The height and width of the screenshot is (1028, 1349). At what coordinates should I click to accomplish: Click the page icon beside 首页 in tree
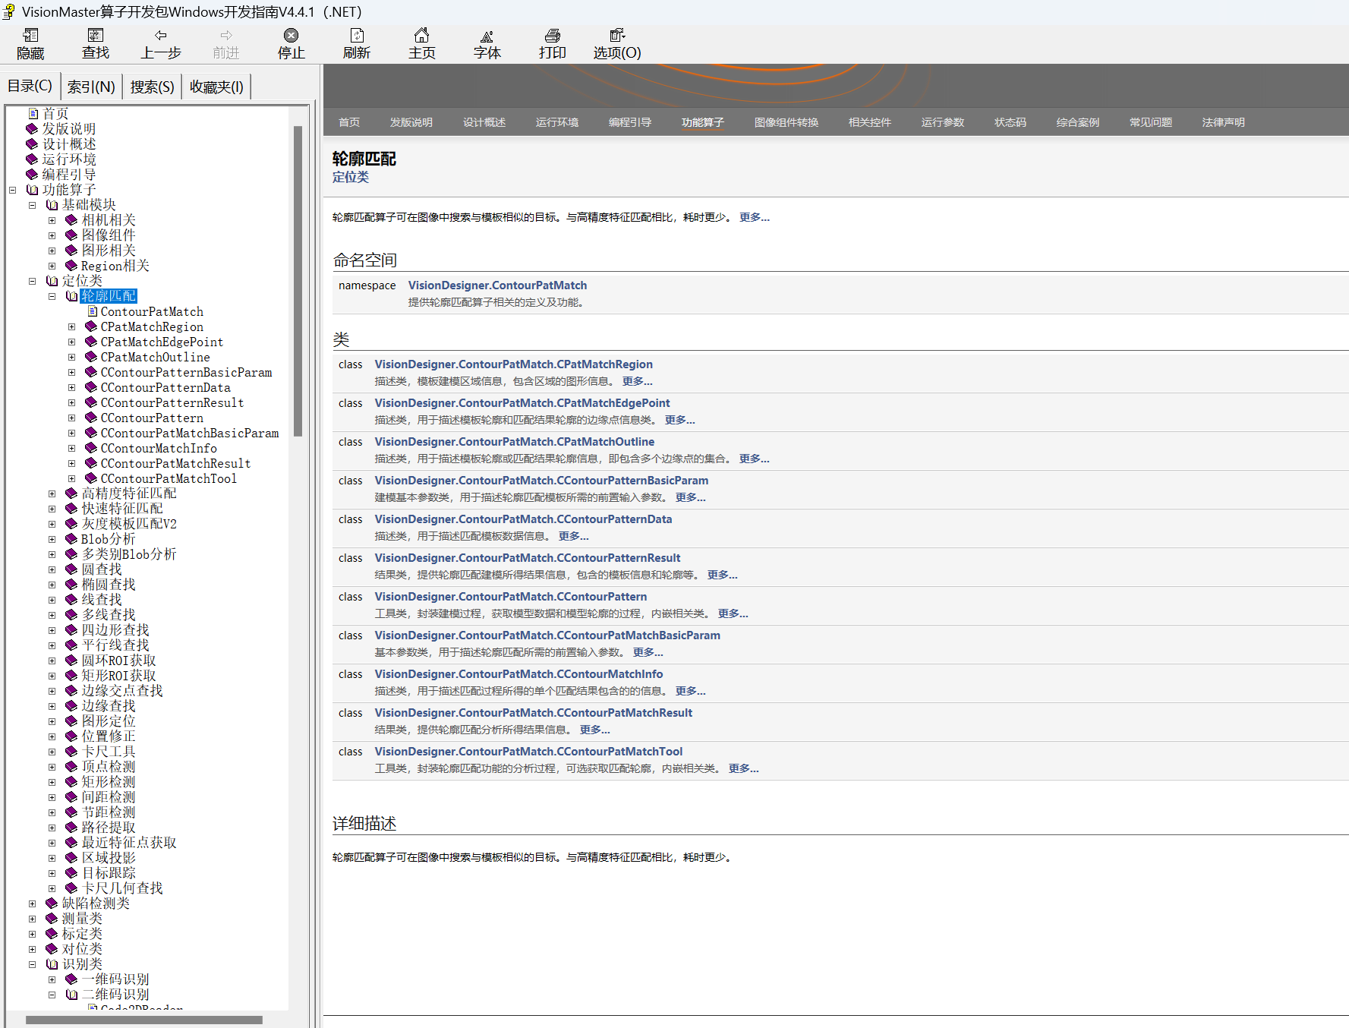click(x=33, y=114)
